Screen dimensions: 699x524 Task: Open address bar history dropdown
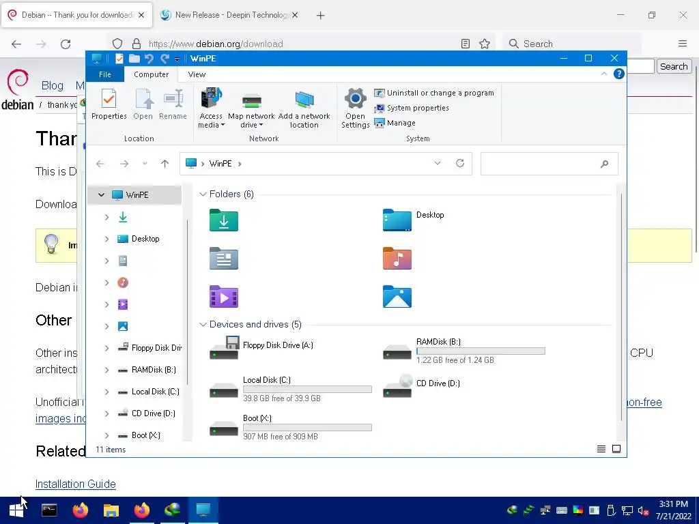pos(438,163)
